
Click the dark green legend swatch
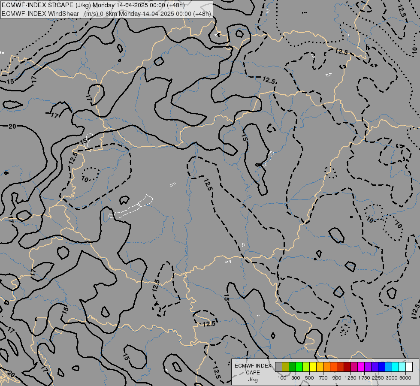[x=293, y=367]
